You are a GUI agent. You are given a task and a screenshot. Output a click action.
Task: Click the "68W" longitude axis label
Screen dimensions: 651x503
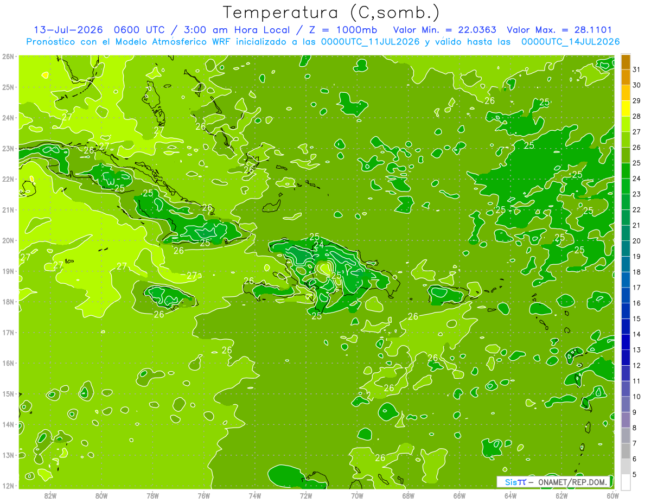409,495
